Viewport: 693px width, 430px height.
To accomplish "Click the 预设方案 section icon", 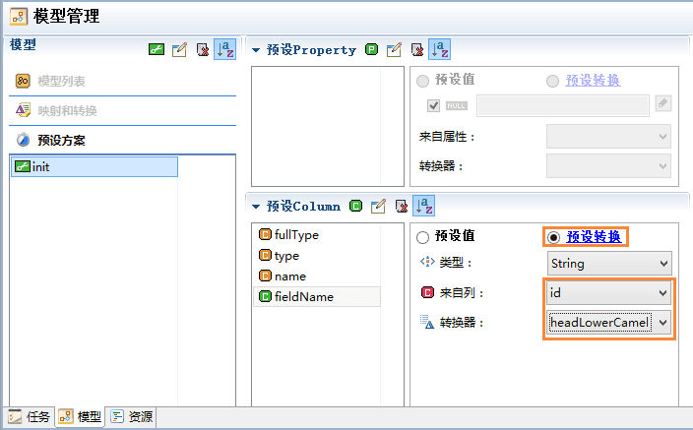I will pos(23,140).
